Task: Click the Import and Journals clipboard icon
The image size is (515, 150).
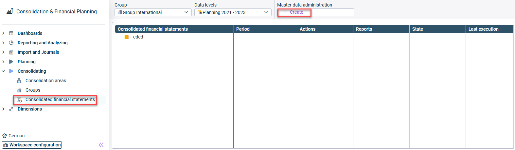Action: pyautogui.click(x=11, y=52)
